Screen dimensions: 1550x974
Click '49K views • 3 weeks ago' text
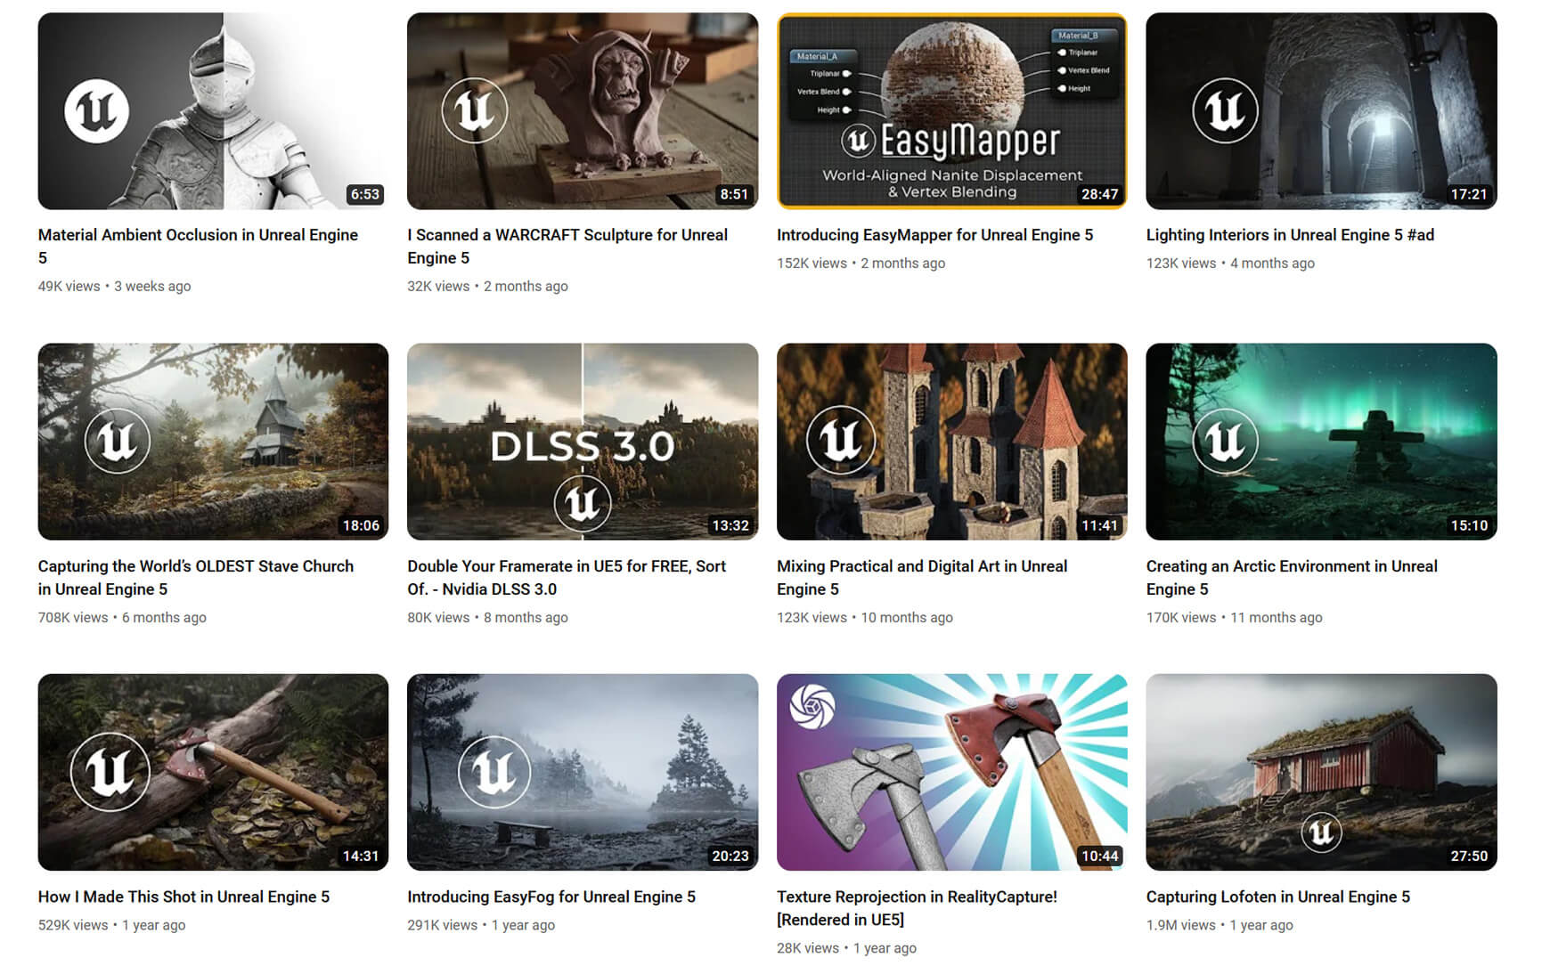point(114,286)
